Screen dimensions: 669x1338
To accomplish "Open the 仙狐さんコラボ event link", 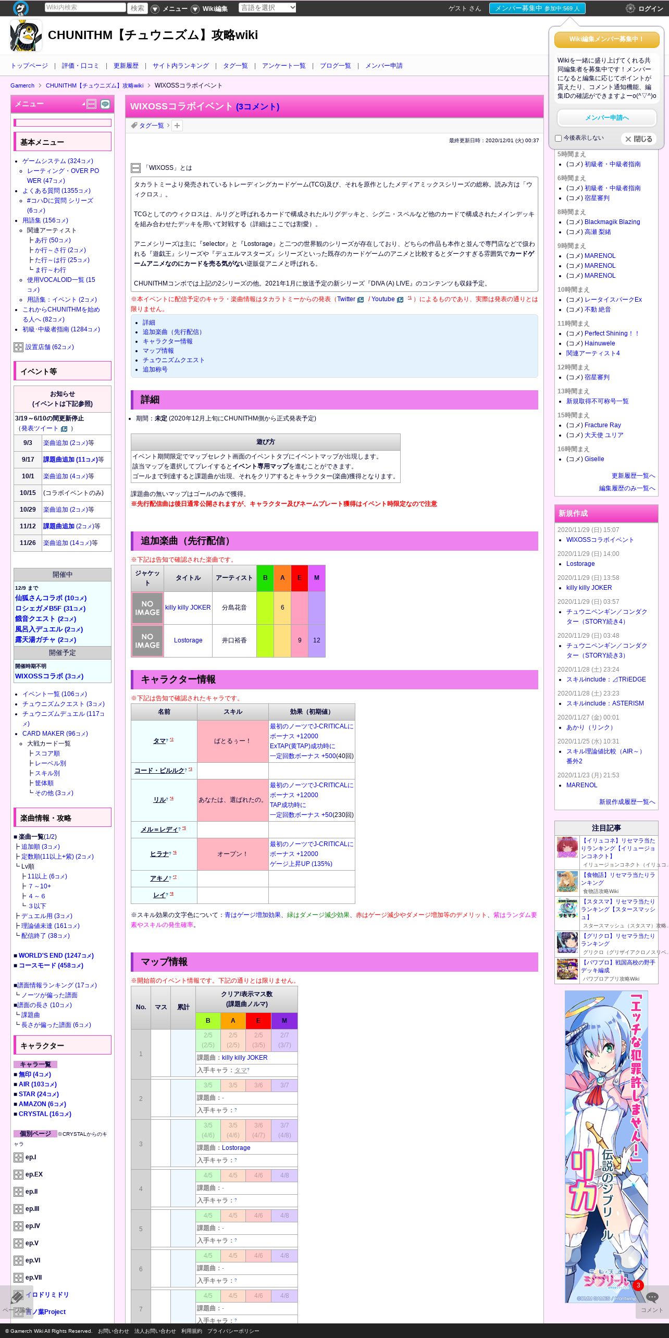I will (x=51, y=598).
